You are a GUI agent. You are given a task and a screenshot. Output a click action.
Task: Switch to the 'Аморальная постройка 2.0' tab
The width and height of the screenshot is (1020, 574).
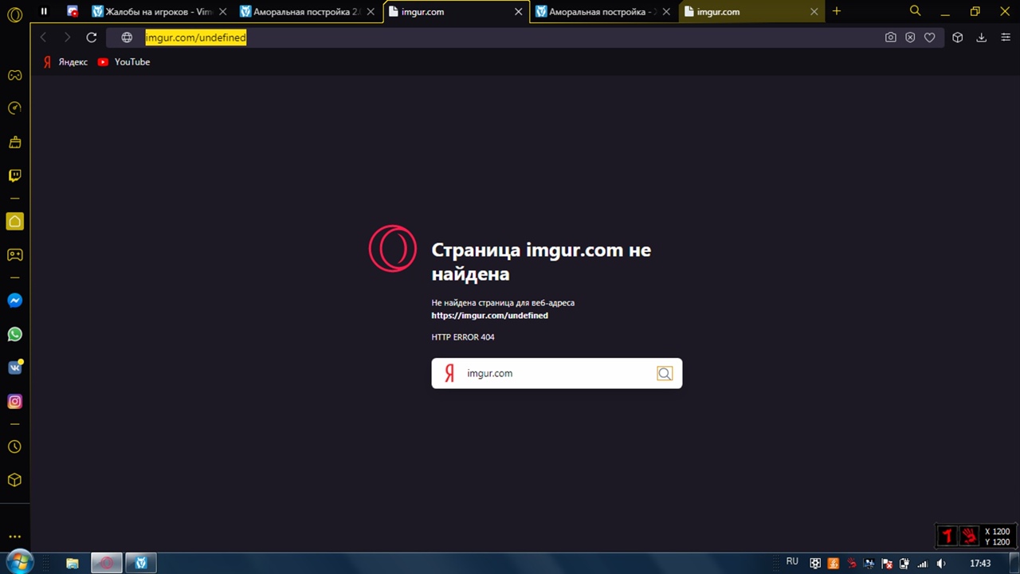pos(308,12)
